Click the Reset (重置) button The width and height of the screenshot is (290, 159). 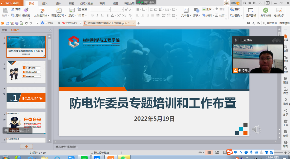coord(82,9)
